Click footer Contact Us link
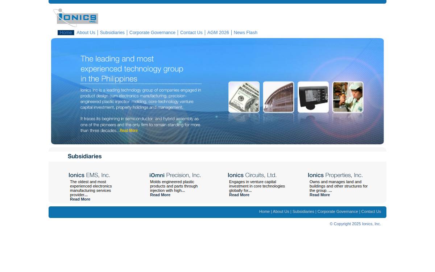This screenshot has width=435, height=272. [371, 211]
